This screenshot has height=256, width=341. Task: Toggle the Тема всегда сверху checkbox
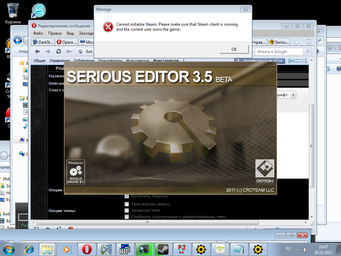127,204
